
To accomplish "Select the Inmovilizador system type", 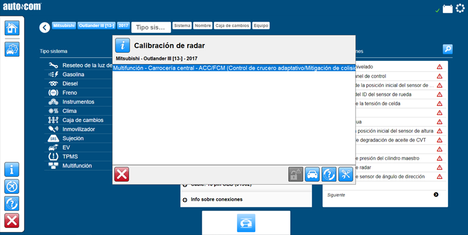I will click(78, 129).
